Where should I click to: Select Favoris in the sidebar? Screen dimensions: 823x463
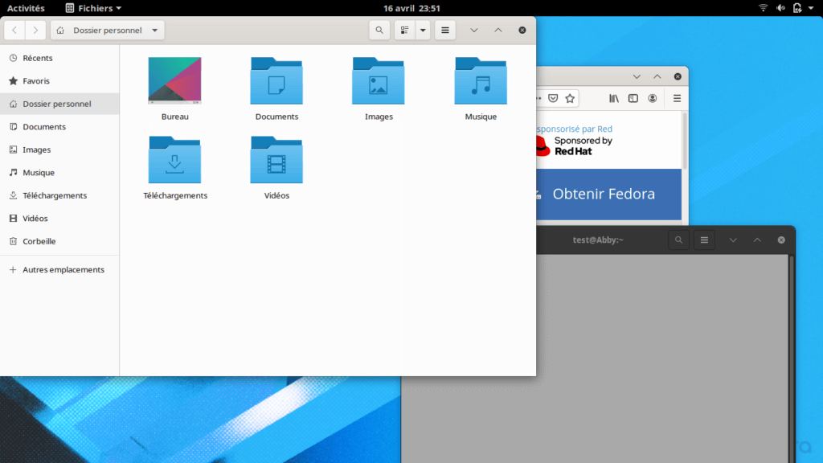59,81
